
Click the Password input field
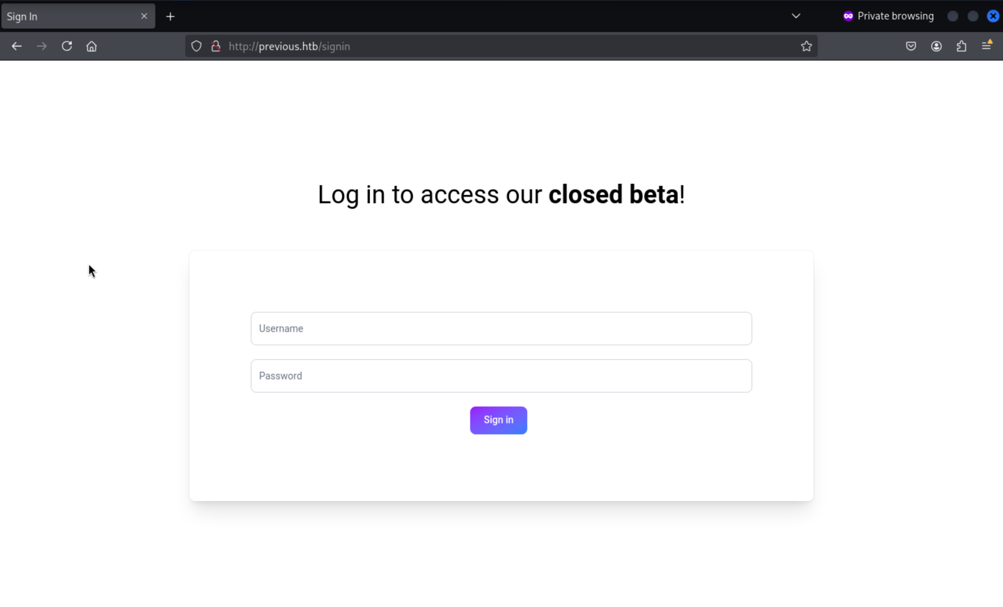[x=501, y=376]
